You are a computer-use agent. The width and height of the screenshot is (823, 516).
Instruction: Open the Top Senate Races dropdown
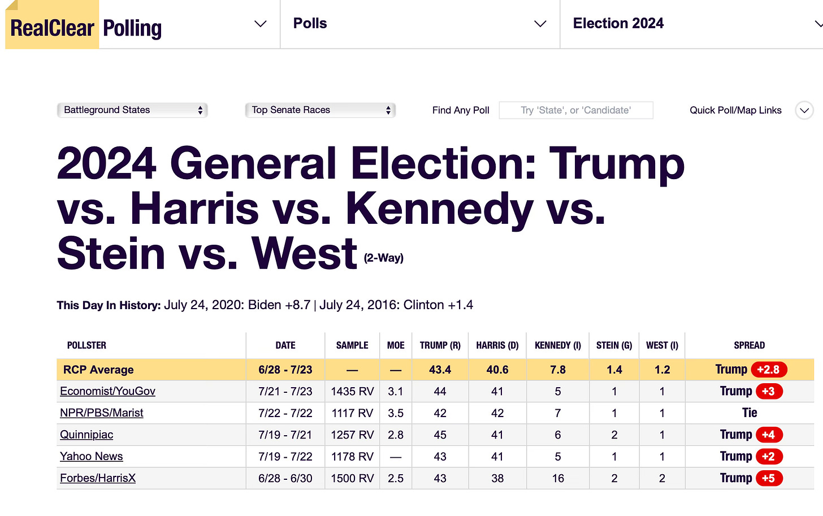[320, 110]
